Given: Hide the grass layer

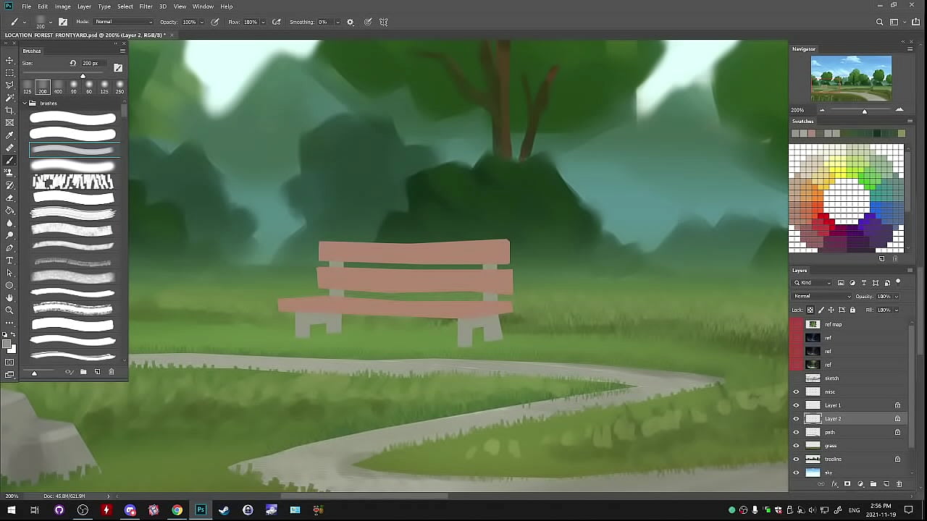Looking at the screenshot, I should tap(796, 446).
